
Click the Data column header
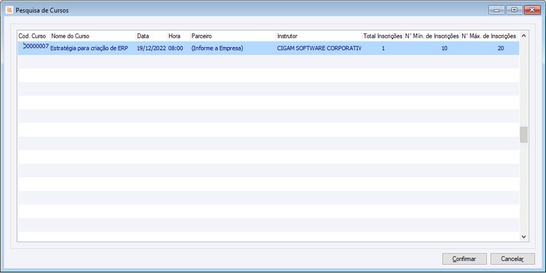(152, 36)
